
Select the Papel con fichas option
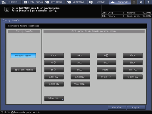23,70
